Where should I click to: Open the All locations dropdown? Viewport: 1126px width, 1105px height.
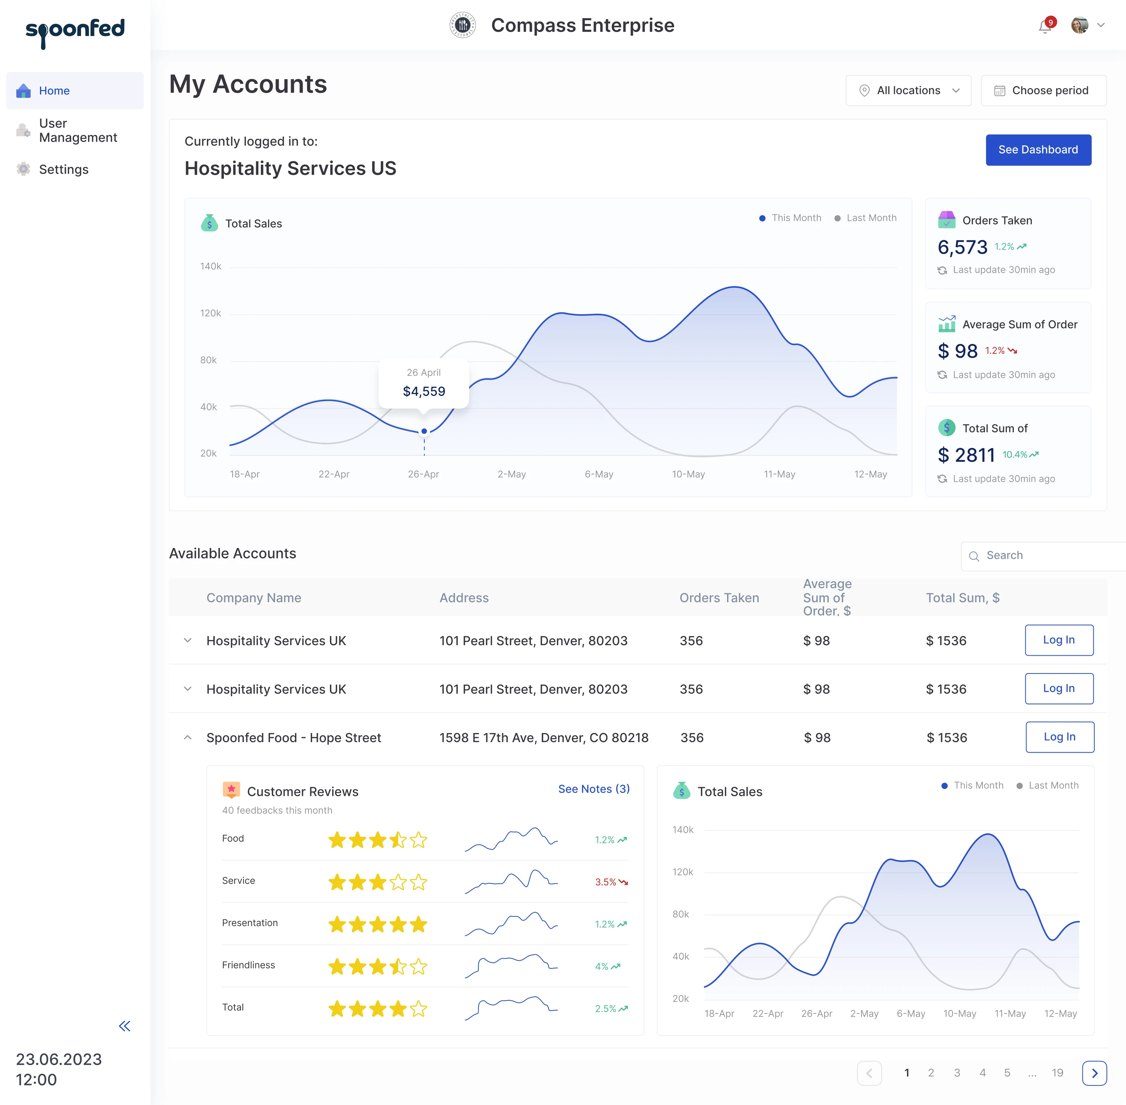pyautogui.click(x=908, y=90)
